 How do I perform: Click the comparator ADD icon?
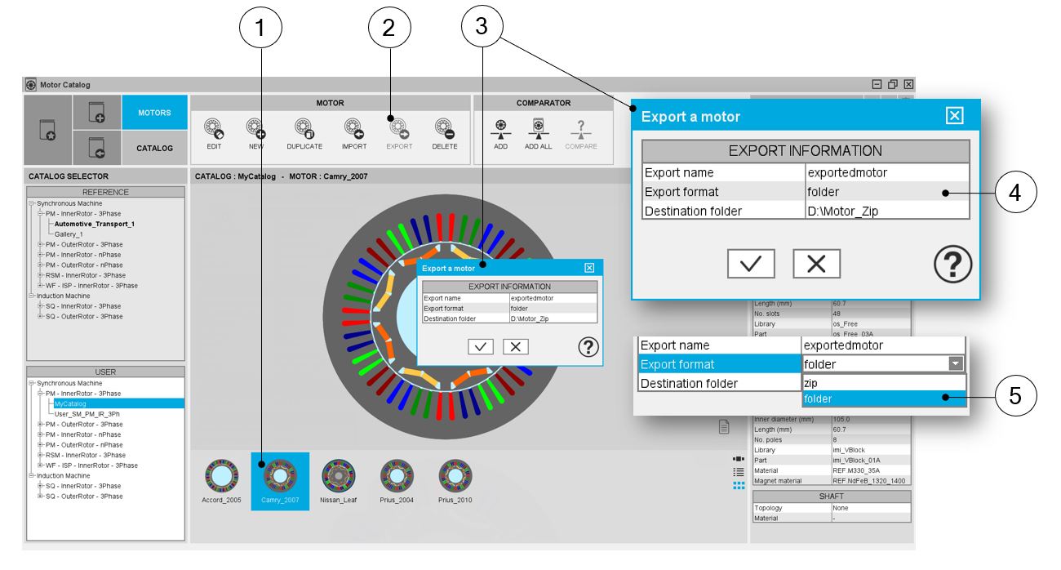[500, 129]
